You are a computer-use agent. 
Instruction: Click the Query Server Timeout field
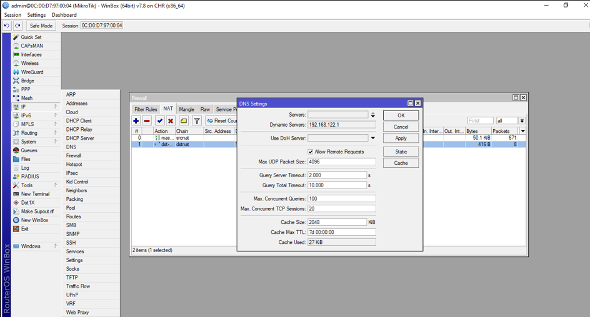337,175
